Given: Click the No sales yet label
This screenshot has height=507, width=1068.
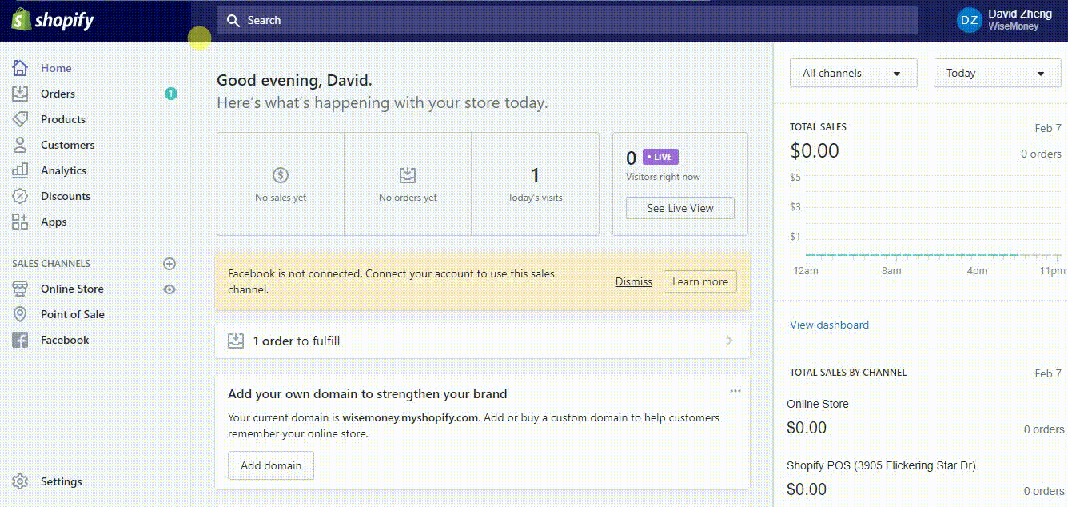Looking at the screenshot, I should (x=281, y=198).
